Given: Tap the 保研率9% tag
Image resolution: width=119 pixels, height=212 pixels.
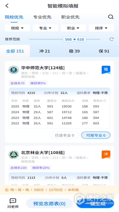Looking at the screenshot, I should point(38,83).
